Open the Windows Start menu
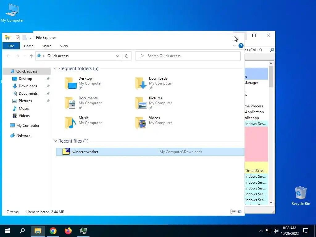 coord(7,231)
